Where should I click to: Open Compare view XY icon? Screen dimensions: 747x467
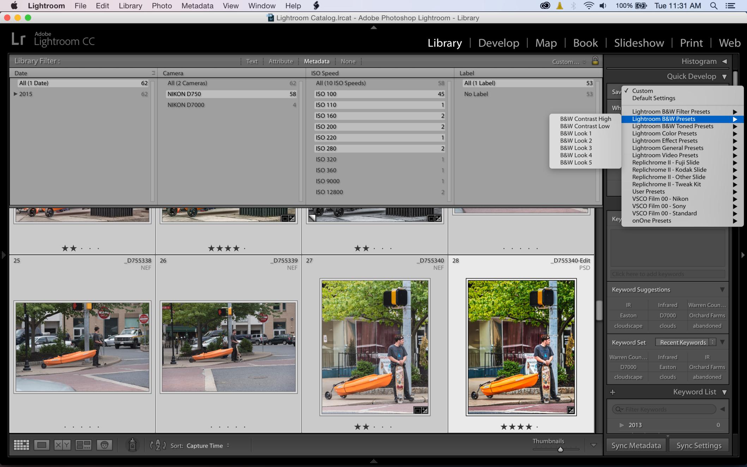[x=62, y=445]
